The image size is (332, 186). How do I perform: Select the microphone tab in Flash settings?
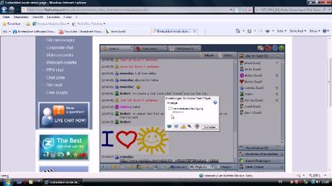(x=190, y=127)
